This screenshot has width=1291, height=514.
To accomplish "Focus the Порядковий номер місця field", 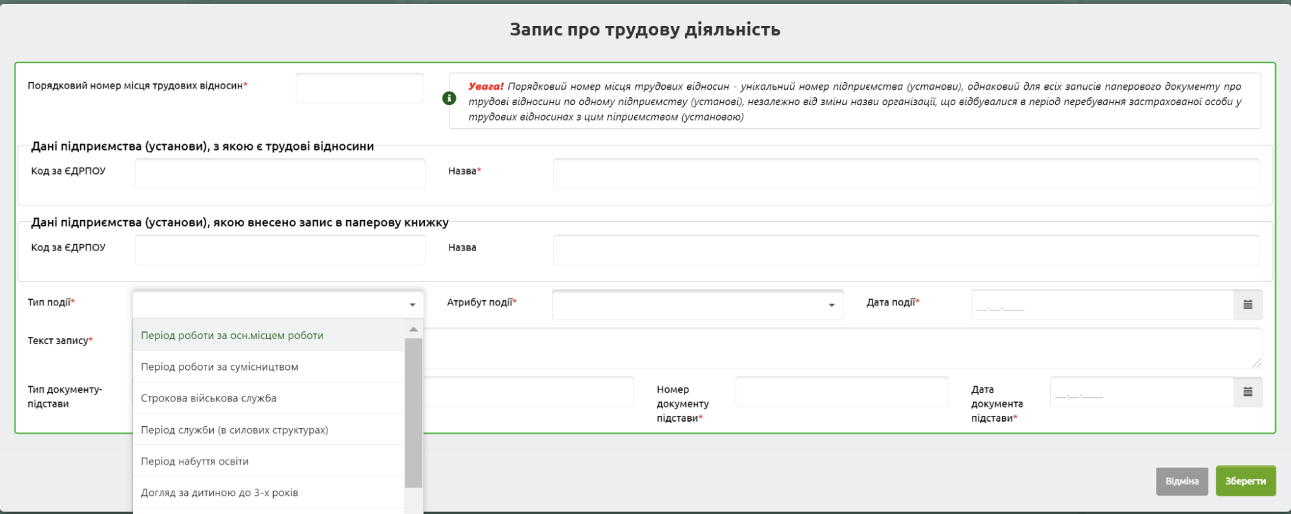I will [x=359, y=88].
